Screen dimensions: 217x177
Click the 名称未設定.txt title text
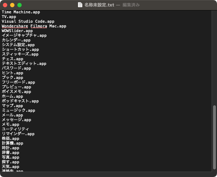point(99,5)
